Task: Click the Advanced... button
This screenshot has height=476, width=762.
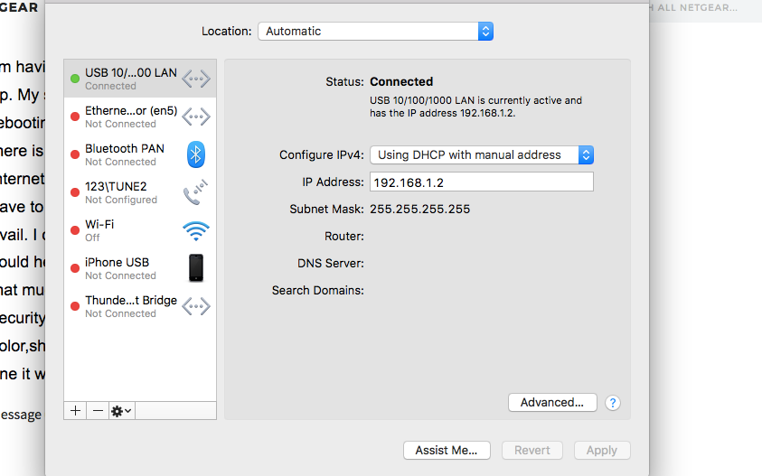Action: click(x=552, y=403)
